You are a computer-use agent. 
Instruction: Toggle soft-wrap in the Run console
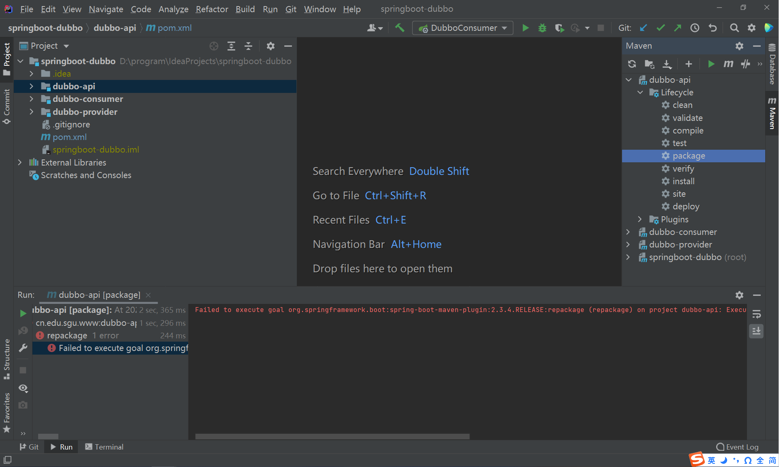(x=757, y=314)
